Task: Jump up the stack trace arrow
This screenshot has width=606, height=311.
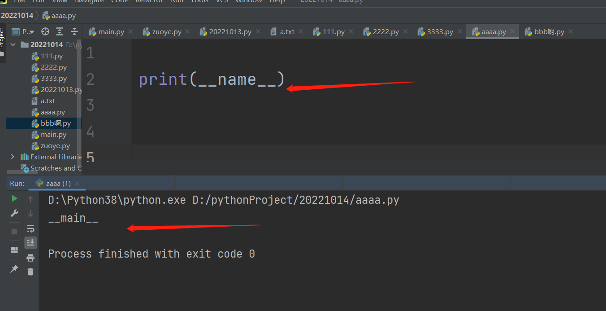Action: click(x=30, y=199)
